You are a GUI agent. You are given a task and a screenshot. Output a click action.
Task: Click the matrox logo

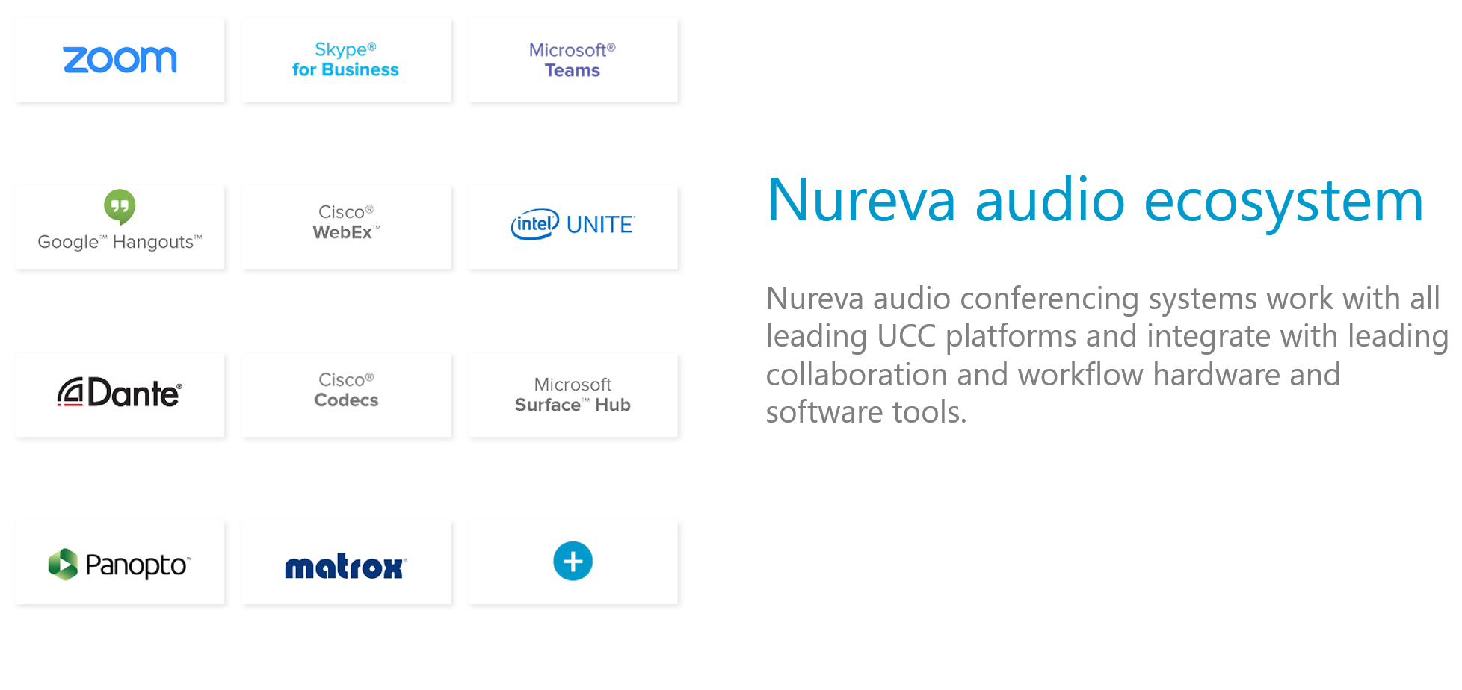coord(345,567)
